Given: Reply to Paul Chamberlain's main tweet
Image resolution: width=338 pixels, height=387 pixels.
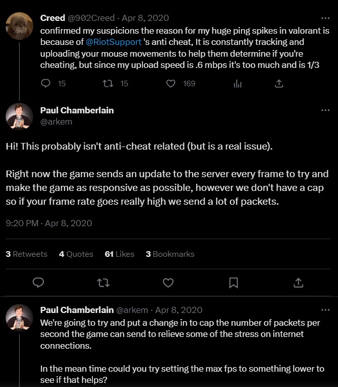Looking at the screenshot, I should (38, 282).
